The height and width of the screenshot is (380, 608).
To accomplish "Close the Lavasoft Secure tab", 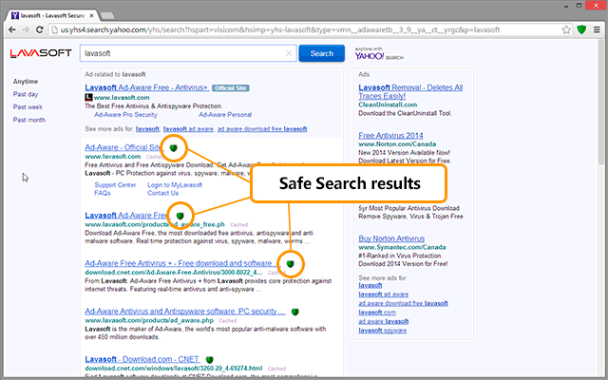I will tap(91, 15).
